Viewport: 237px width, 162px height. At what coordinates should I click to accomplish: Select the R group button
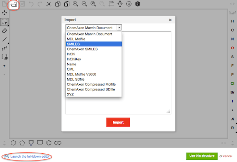[232, 128]
